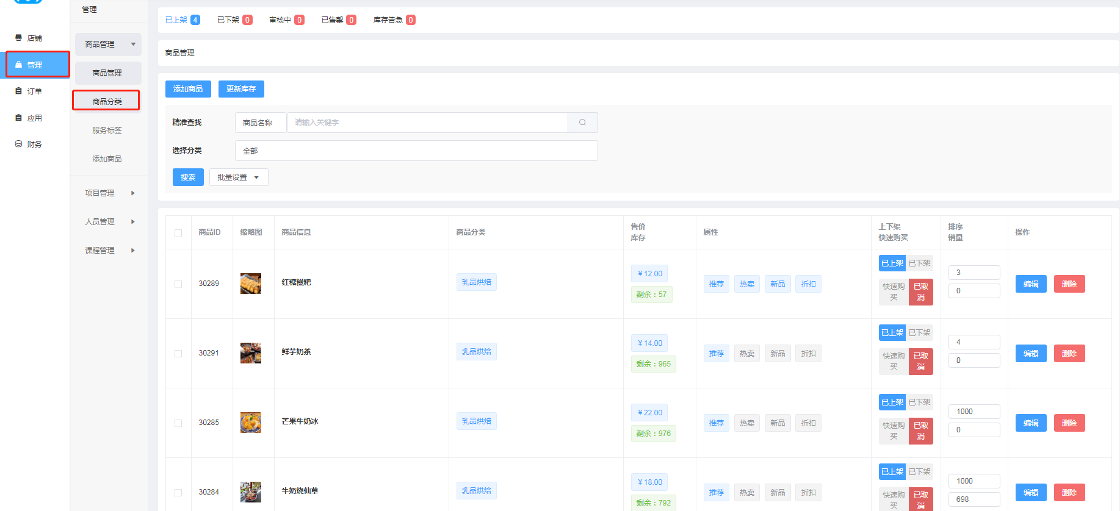Switch to the 审核中 tab
This screenshot has width=1120, height=511.
pos(287,20)
